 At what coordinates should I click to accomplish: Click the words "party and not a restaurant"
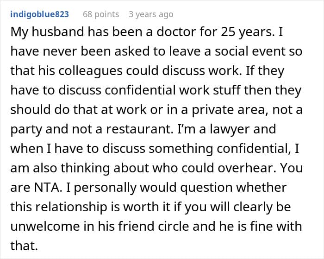click(92, 129)
